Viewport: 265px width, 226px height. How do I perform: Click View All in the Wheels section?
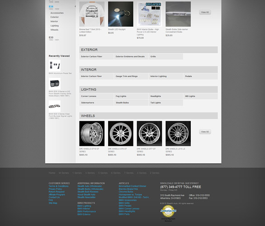coord(205,132)
